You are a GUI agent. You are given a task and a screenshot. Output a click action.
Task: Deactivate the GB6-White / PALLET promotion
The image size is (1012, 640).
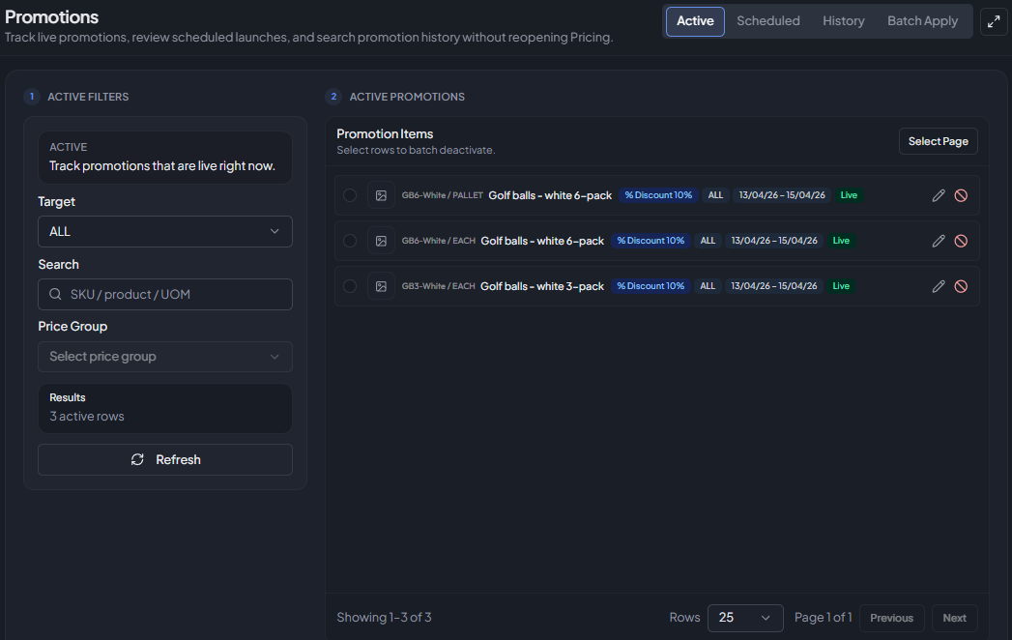pyautogui.click(x=961, y=195)
